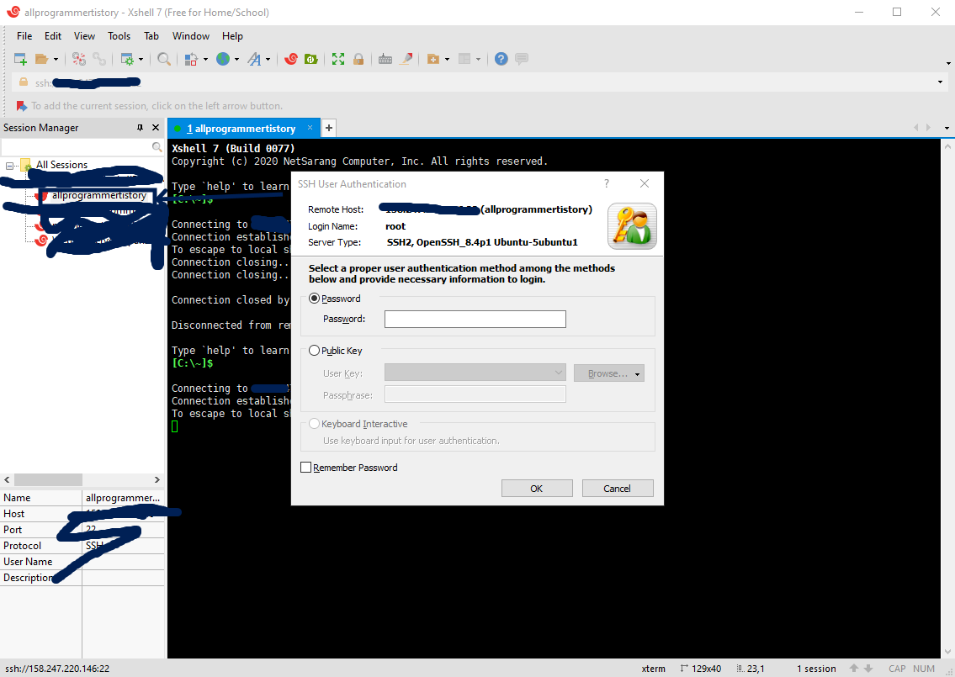Open the Tab menu
This screenshot has height=677, width=955.
[x=151, y=36]
